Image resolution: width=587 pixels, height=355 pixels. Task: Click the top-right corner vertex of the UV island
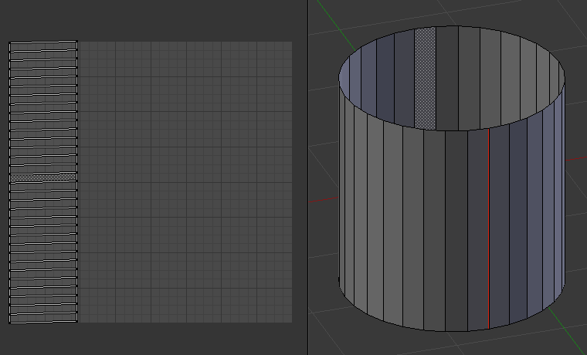coord(77,42)
